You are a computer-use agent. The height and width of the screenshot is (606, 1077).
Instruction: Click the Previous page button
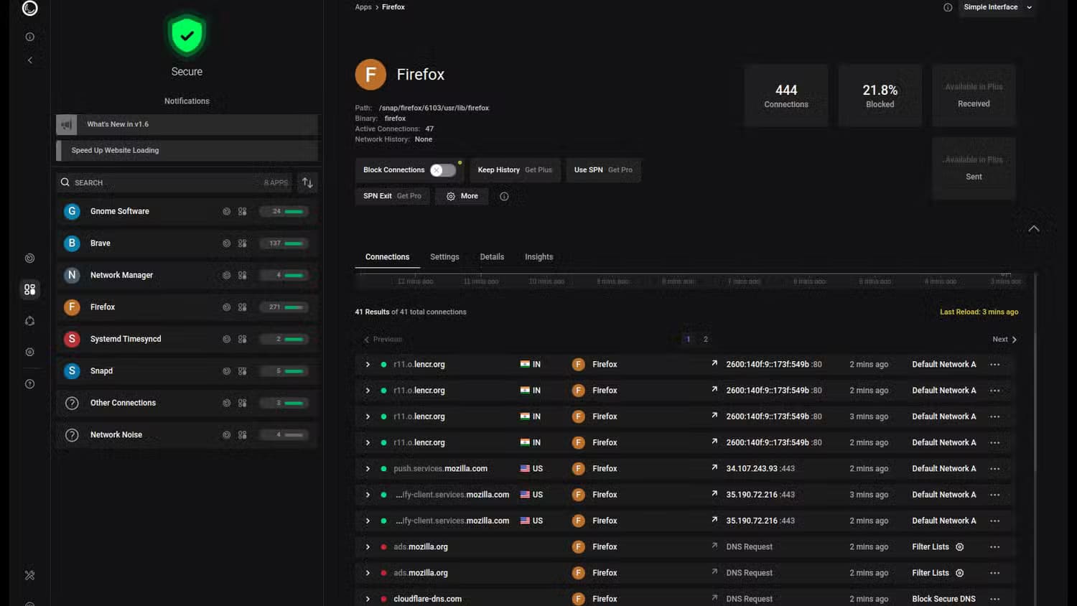[x=383, y=340]
